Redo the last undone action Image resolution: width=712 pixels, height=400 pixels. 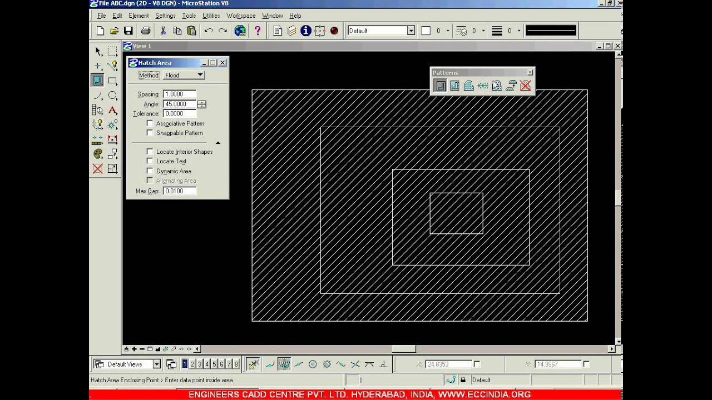click(x=222, y=31)
